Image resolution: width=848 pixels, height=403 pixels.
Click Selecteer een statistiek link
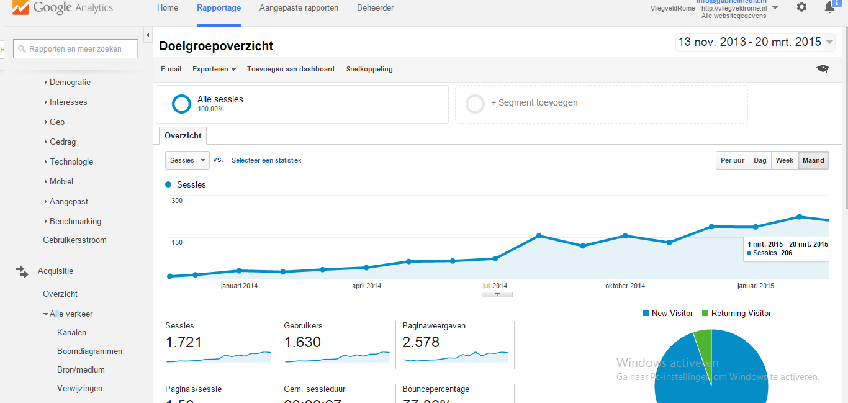266,160
